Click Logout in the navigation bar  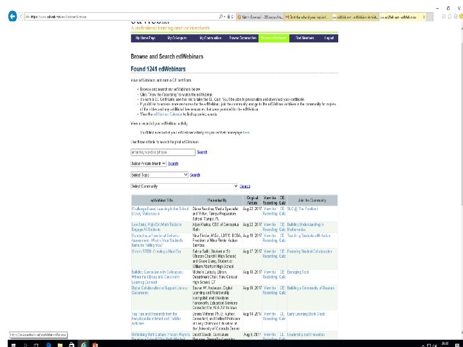click(x=329, y=38)
